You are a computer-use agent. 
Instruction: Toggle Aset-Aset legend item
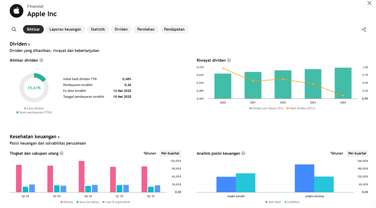273,202
